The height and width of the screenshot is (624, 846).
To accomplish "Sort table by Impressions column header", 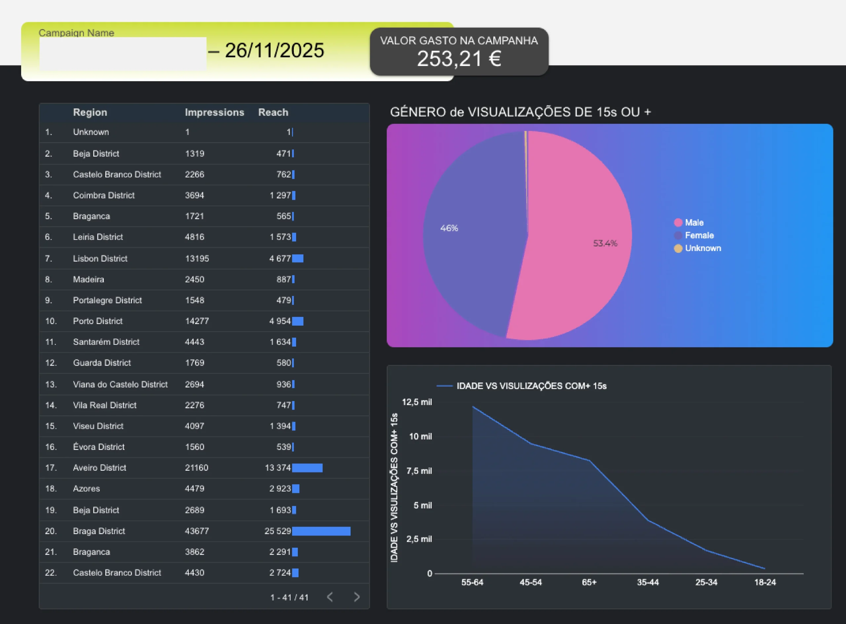I will point(214,112).
